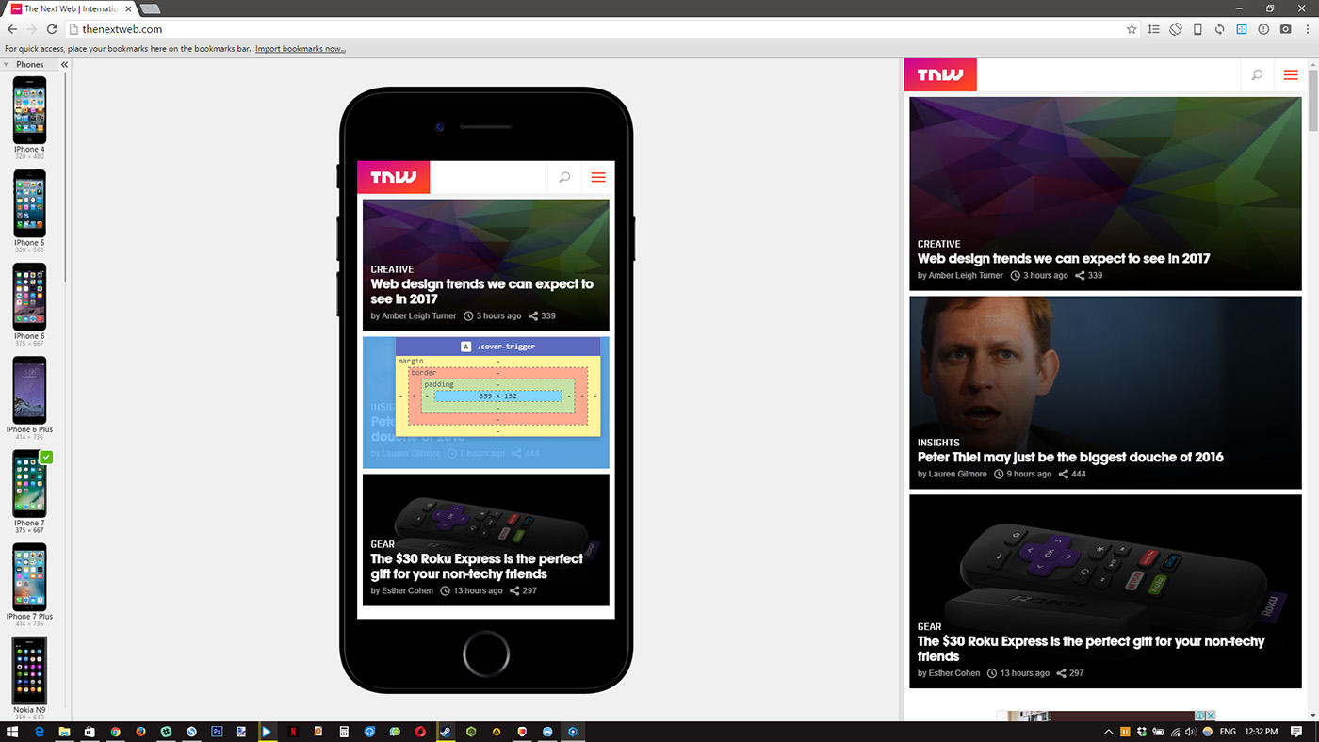Click the phone device icon in toolbar

tap(1197, 29)
